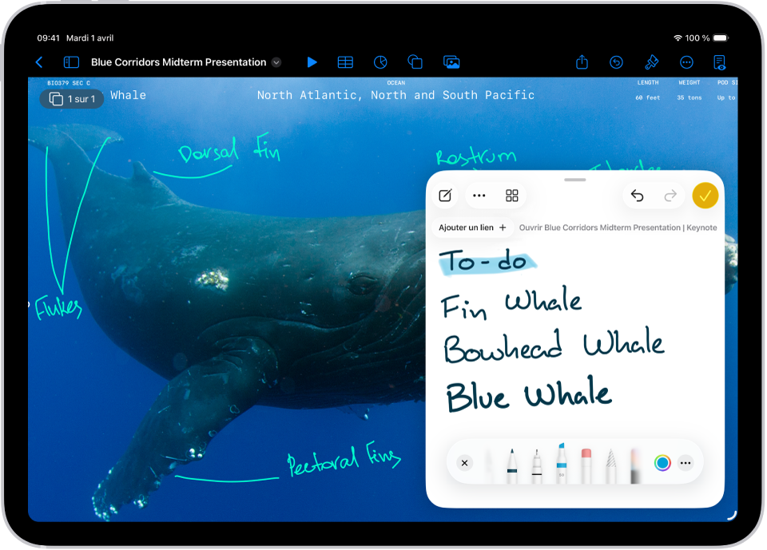Pick the eraser tool
Screen dimensions: 767x550
tap(586, 461)
